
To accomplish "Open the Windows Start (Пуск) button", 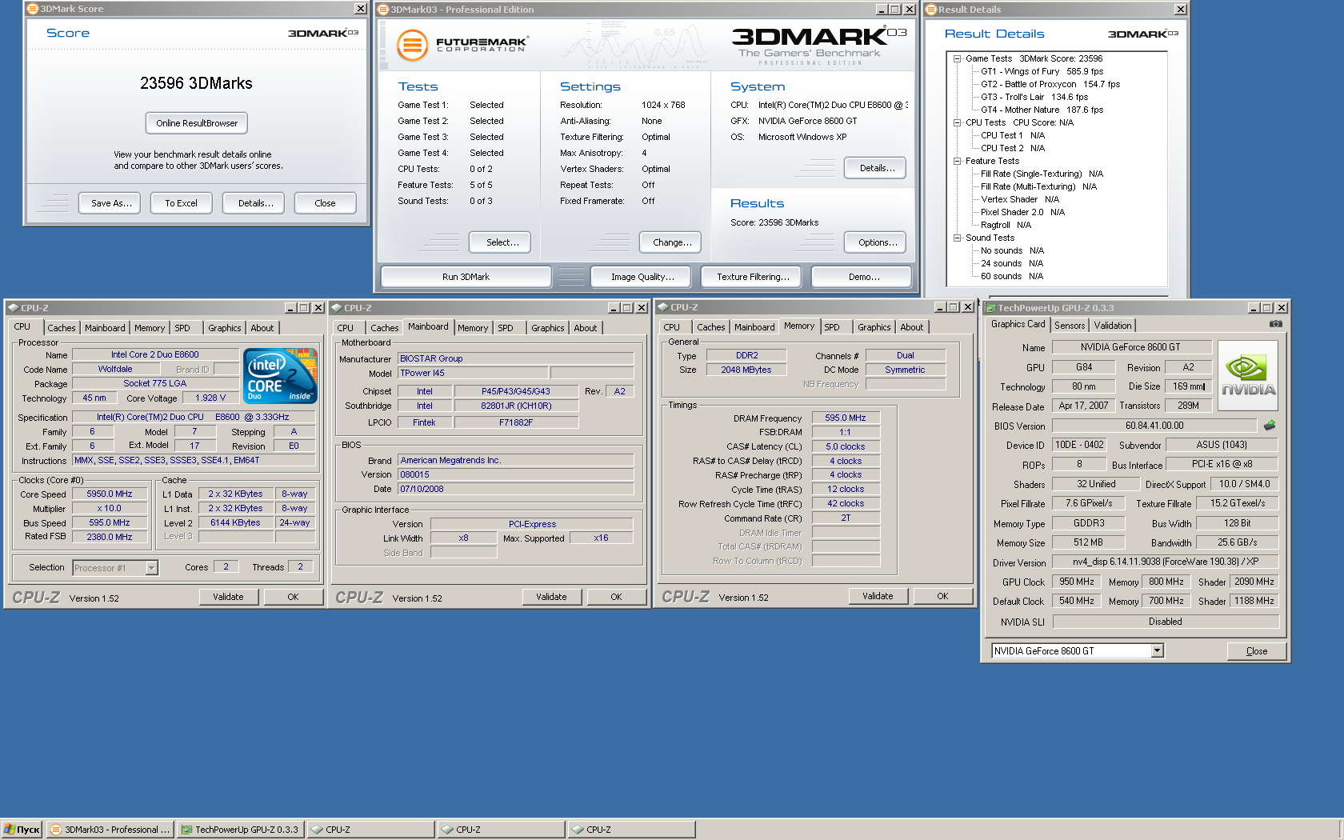I will [x=22, y=830].
